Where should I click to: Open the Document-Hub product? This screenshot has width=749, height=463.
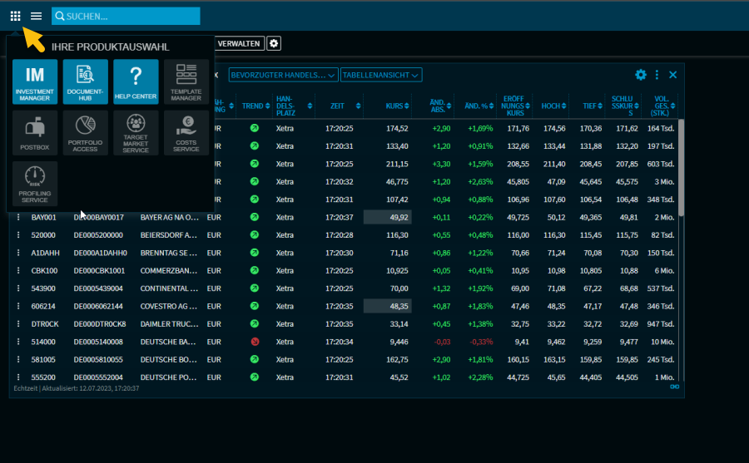[86, 81]
